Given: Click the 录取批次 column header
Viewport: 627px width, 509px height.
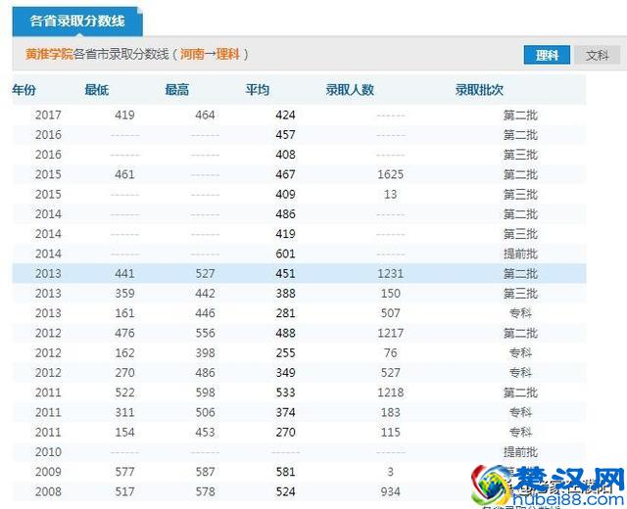Looking at the screenshot, I should point(479,90).
